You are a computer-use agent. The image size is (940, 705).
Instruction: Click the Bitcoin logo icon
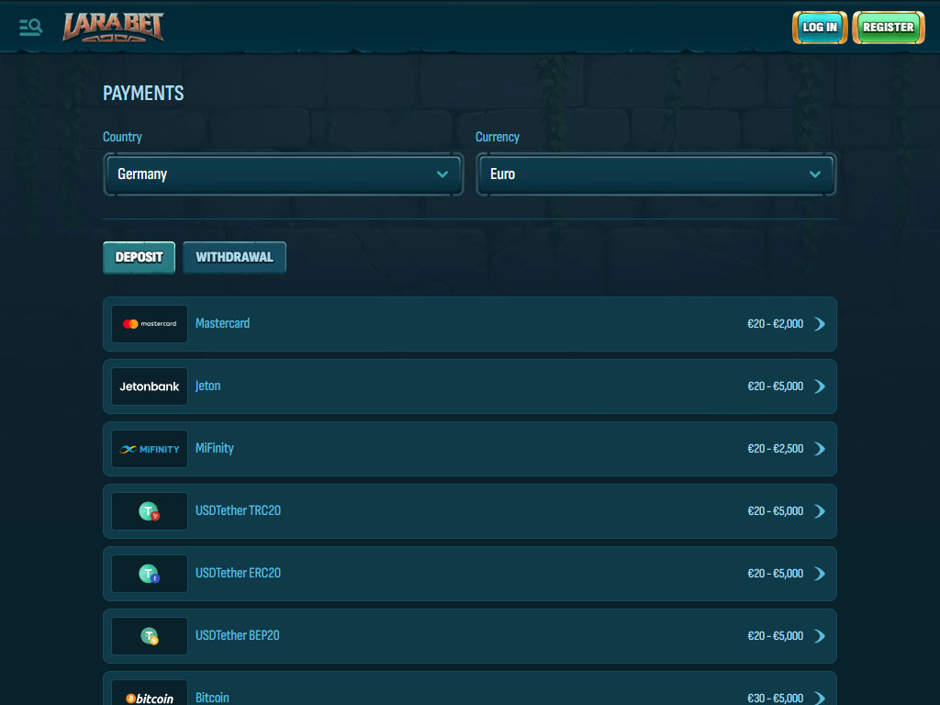[150, 697]
